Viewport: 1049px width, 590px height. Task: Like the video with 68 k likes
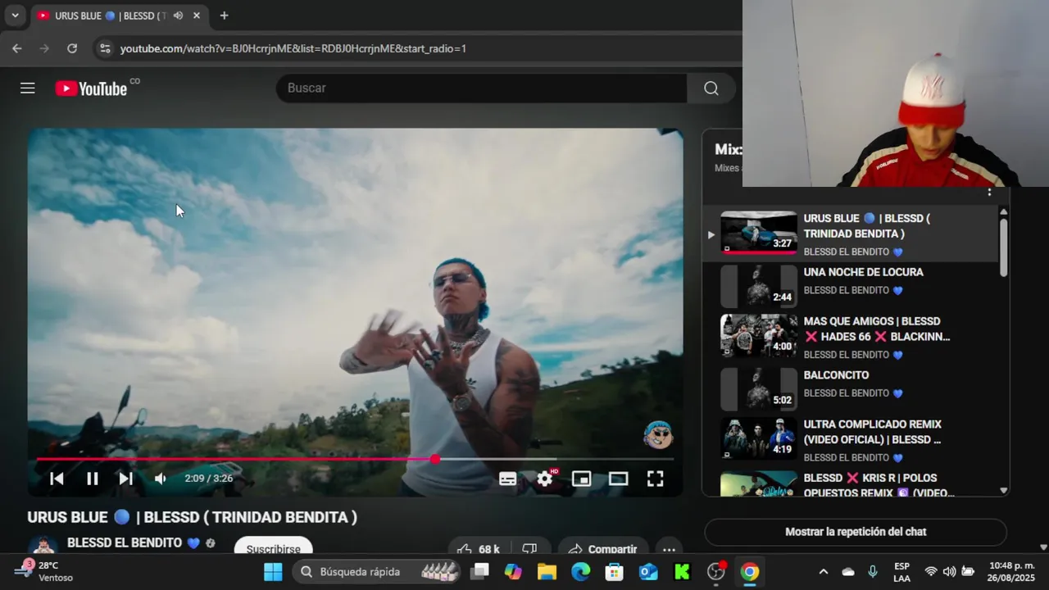pyautogui.click(x=479, y=548)
